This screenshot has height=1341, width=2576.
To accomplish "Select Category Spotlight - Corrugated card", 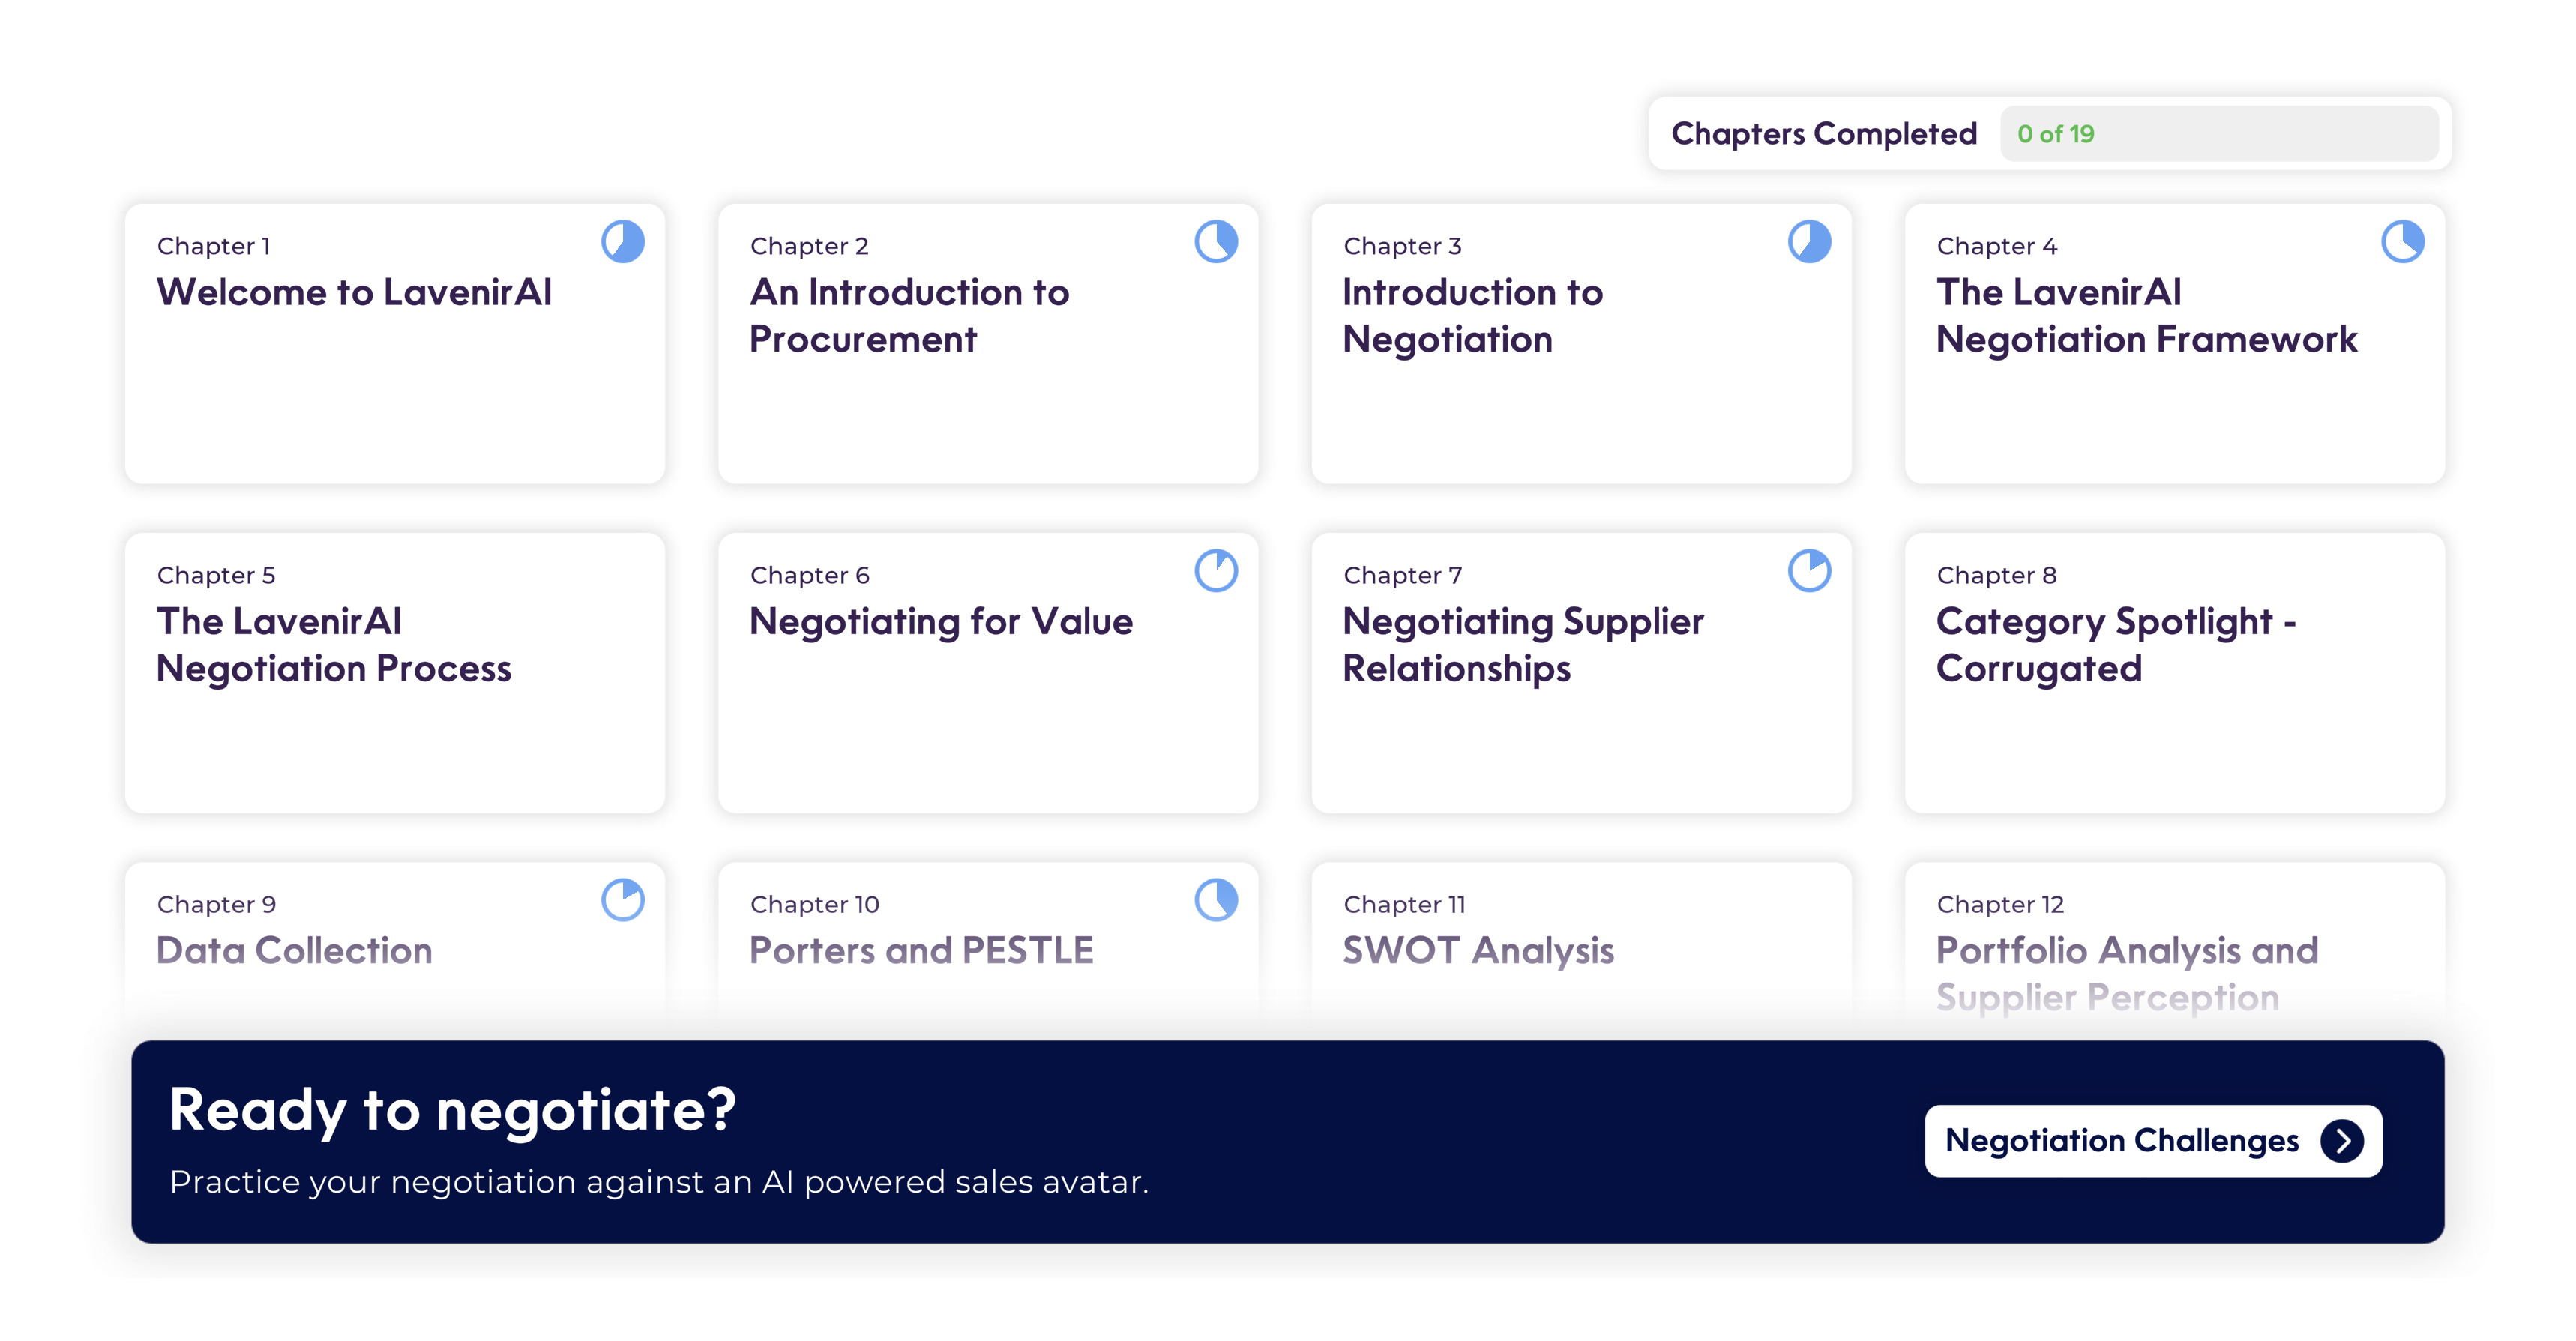I will click(2174, 673).
